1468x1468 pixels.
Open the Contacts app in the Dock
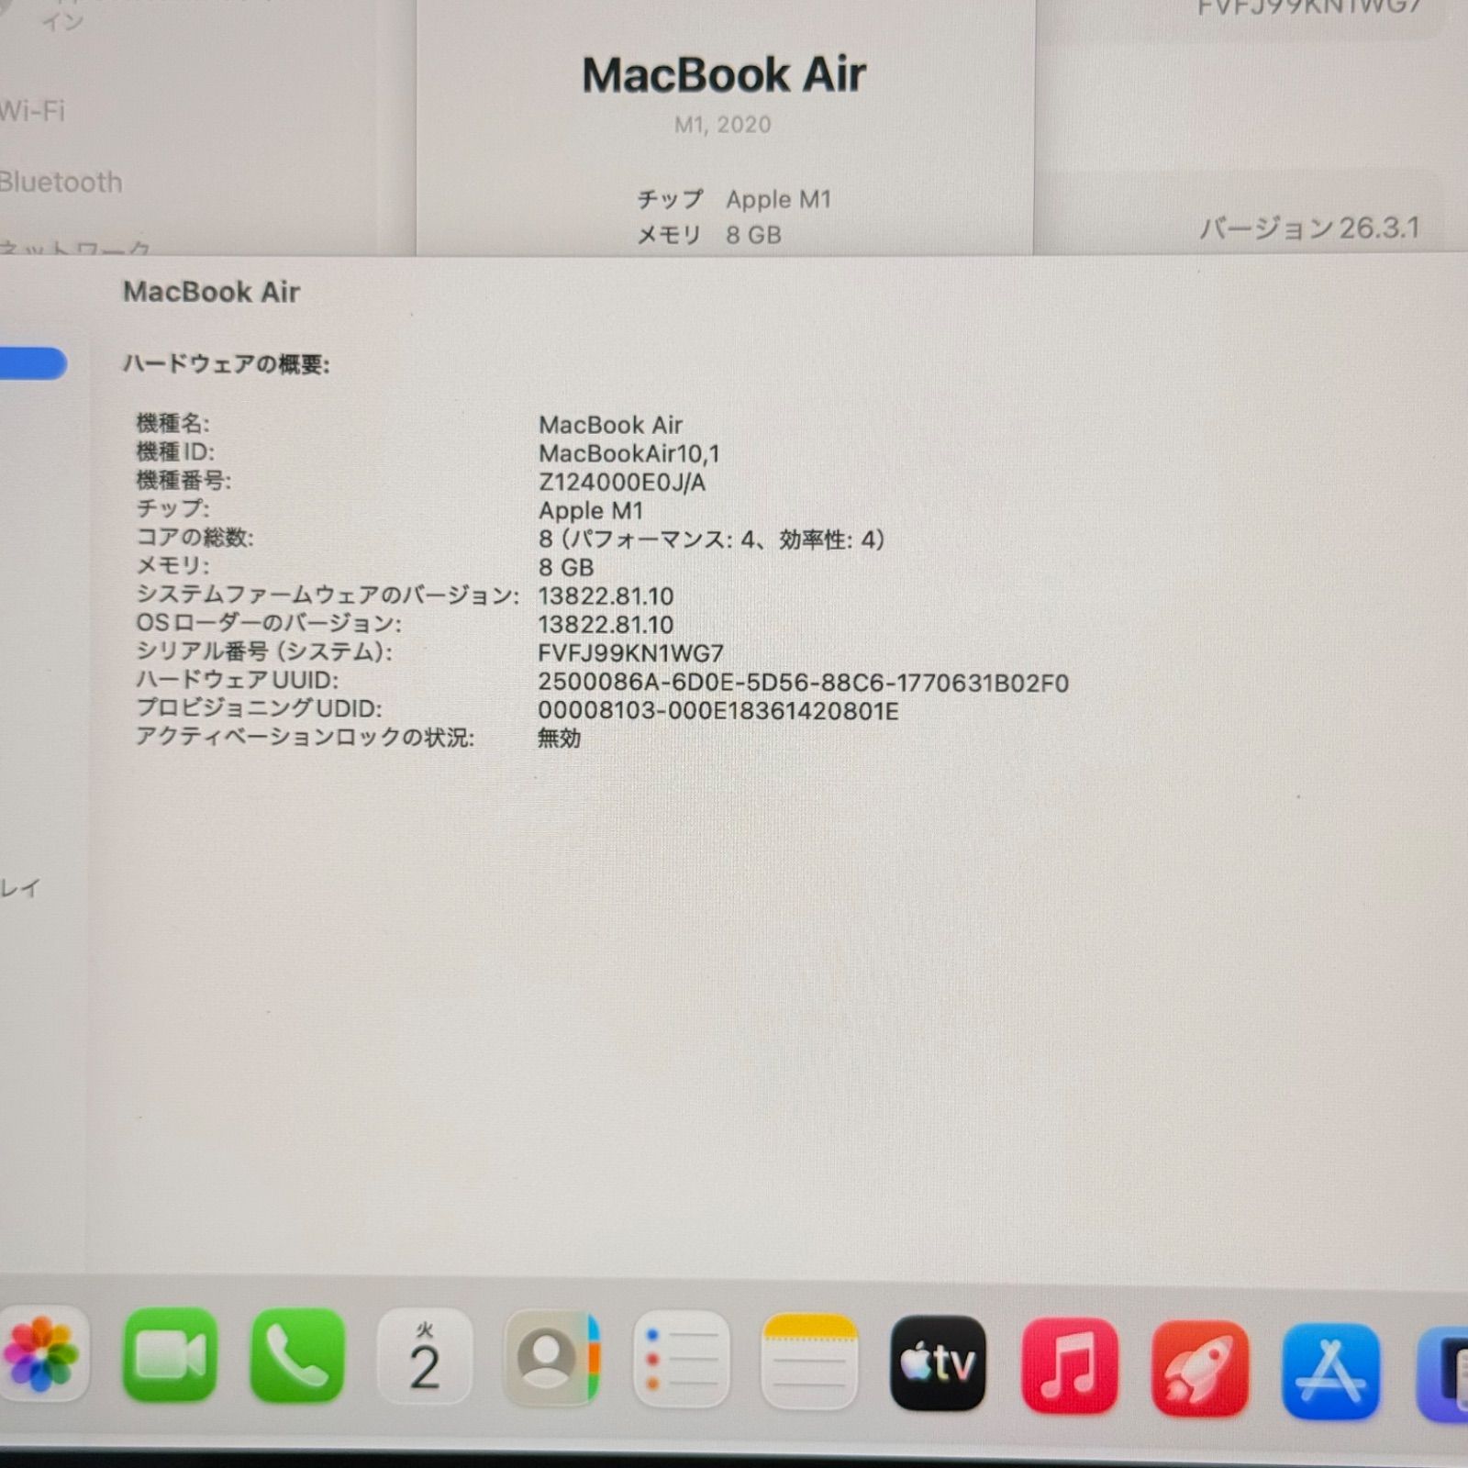click(x=552, y=1357)
